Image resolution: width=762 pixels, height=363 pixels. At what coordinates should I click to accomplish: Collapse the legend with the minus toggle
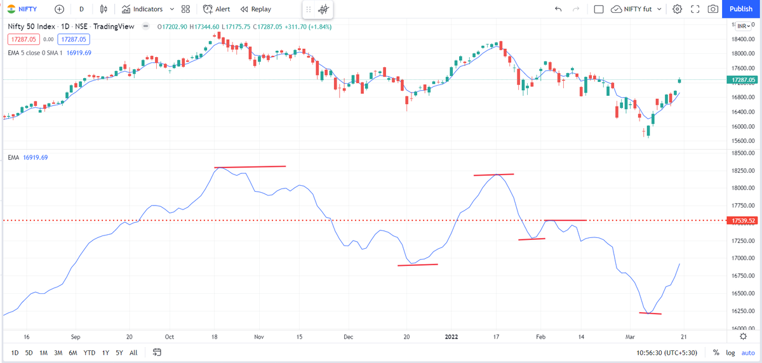click(147, 27)
